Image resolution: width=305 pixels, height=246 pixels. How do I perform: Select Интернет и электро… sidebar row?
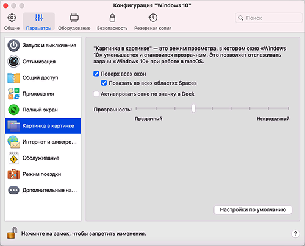[43, 142]
